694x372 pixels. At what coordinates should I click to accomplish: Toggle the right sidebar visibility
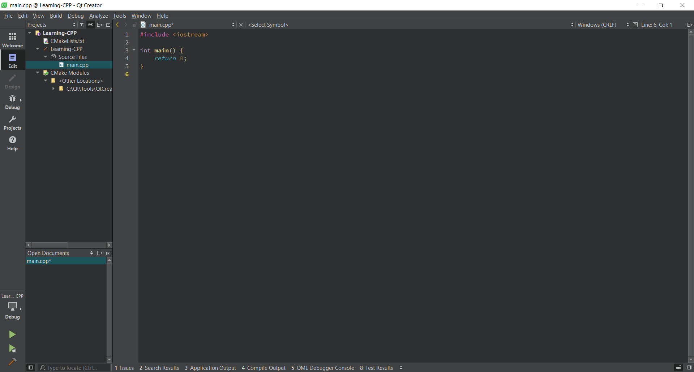point(689,368)
